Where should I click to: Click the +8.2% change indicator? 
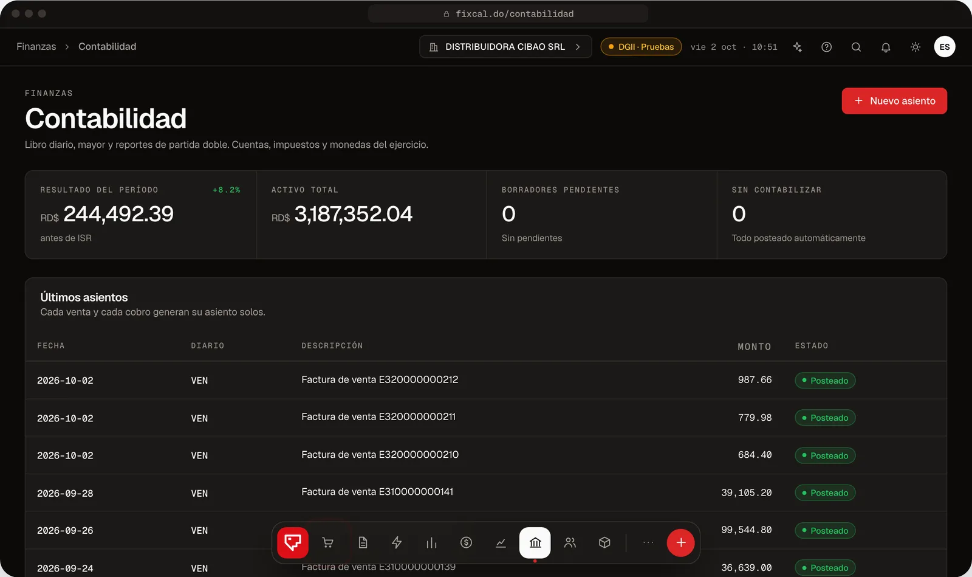coord(227,190)
